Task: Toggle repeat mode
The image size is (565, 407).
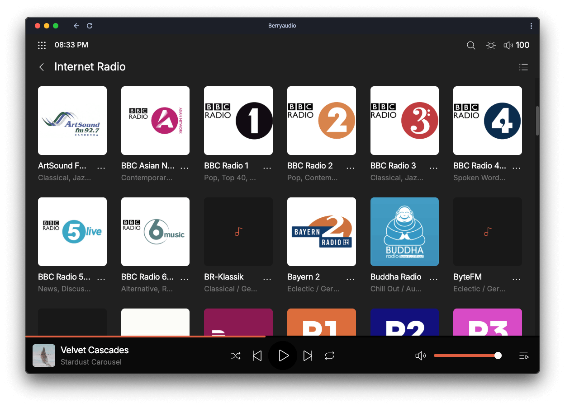Action: click(x=329, y=356)
